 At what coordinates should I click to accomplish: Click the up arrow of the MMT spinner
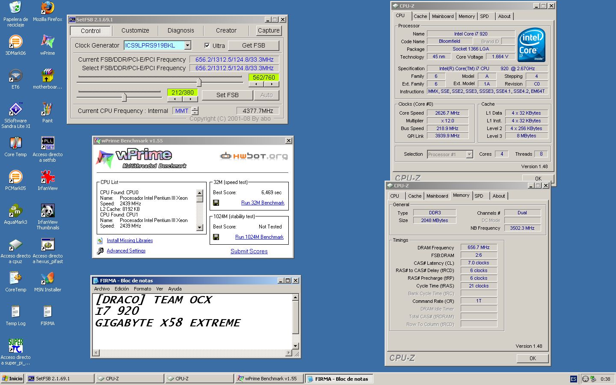click(x=195, y=109)
